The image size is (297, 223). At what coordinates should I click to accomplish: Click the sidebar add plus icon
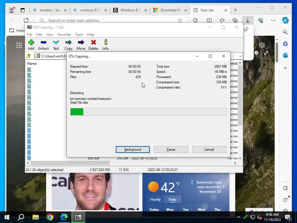pos(285,68)
